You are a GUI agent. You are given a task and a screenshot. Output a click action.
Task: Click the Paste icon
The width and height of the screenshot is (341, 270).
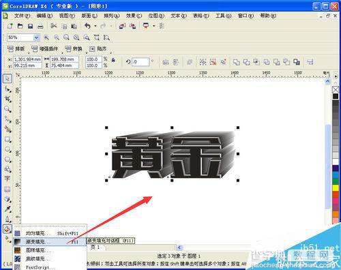tap(74, 27)
